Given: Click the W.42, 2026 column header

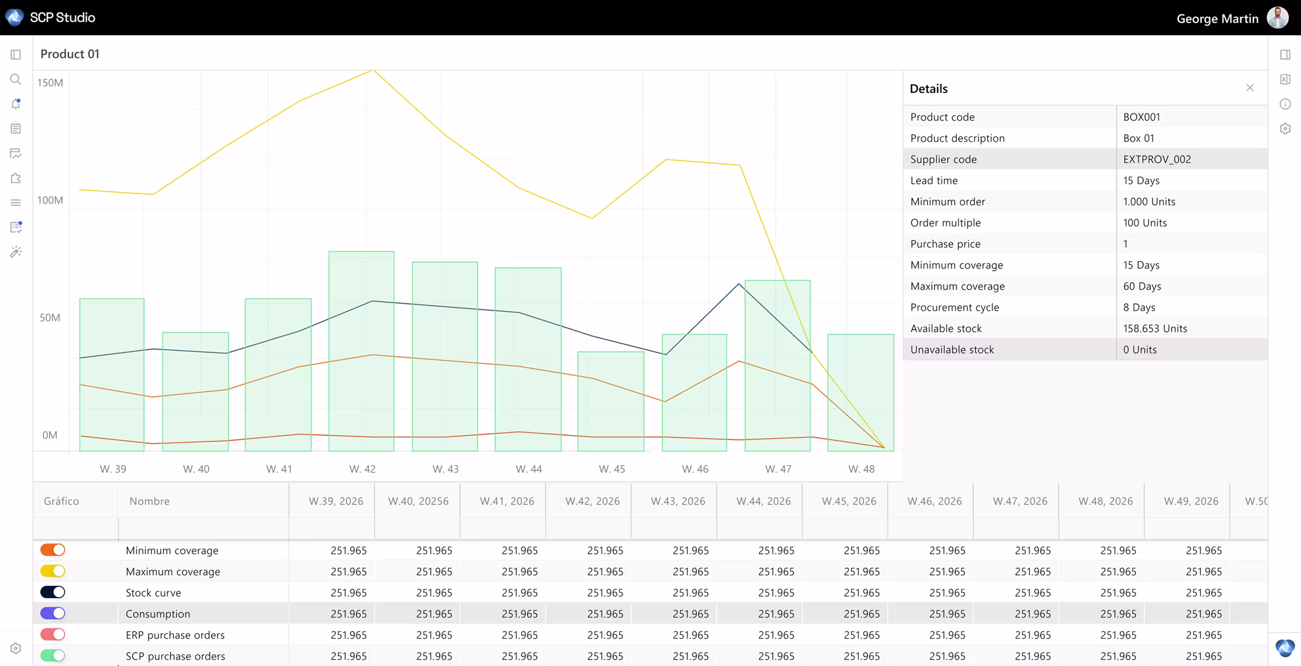Looking at the screenshot, I should tap(592, 501).
